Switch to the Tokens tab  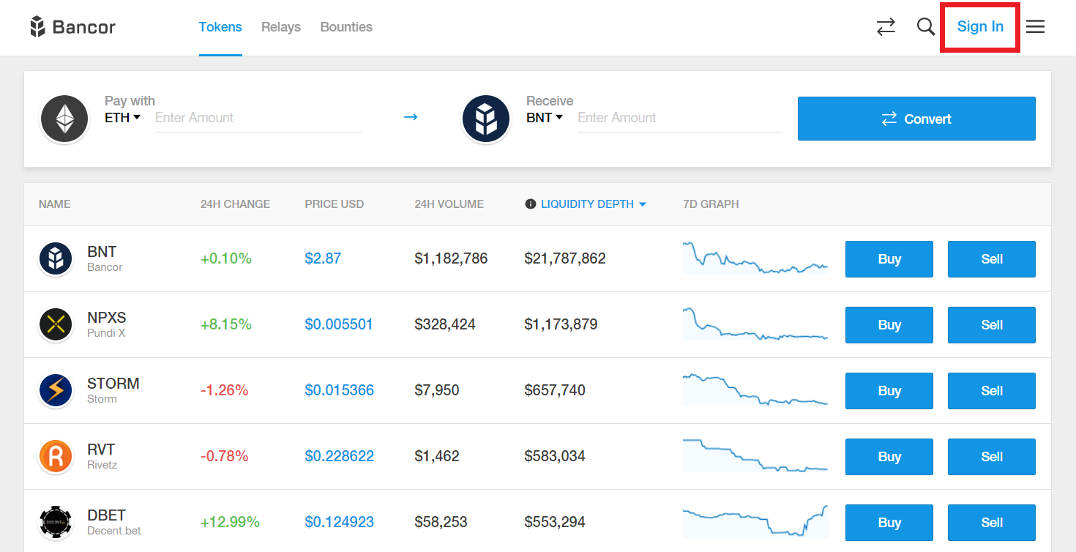pos(220,27)
